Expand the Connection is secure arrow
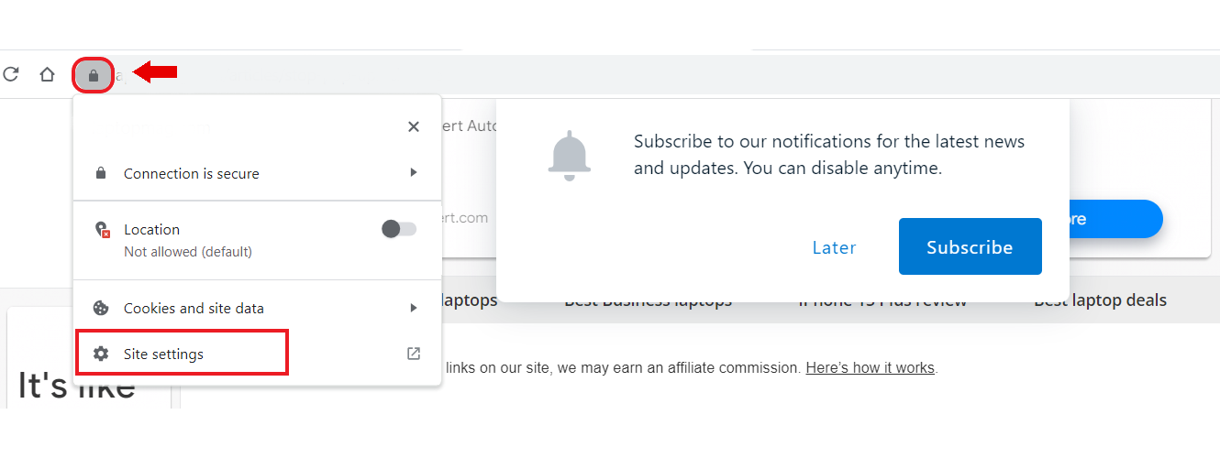This screenshot has width=1220, height=458. [x=414, y=173]
